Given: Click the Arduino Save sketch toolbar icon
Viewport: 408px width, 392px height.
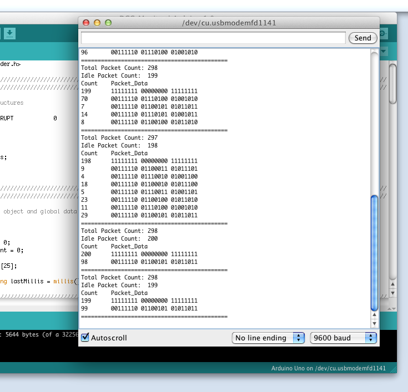Looking at the screenshot, I should pyautogui.click(x=10, y=34).
